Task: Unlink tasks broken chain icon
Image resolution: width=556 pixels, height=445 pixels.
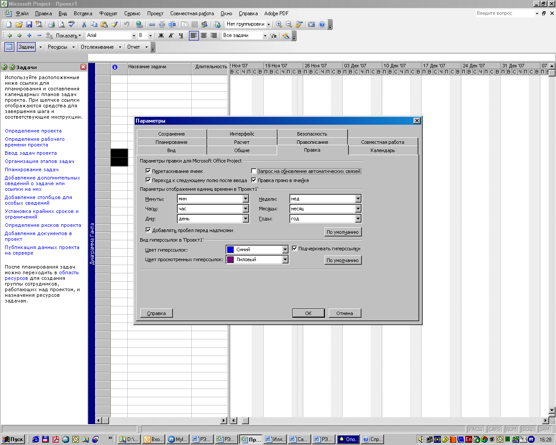Action: tap(162, 24)
